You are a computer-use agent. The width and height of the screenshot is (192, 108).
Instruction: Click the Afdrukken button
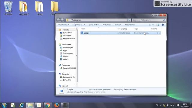pos(107,25)
